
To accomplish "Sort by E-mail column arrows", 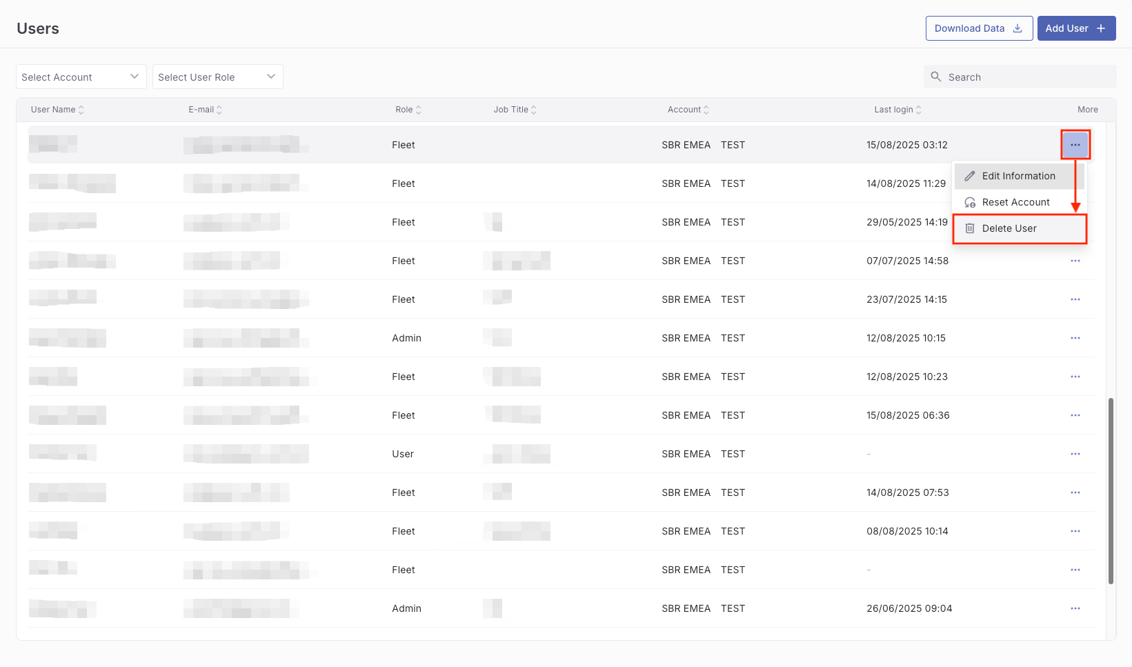I will pyautogui.click(x=219, y=110).
